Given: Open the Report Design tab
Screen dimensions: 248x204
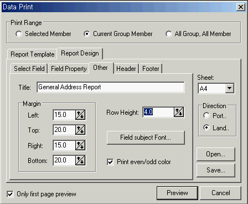Looking at the screenshot, I should 80,53.
